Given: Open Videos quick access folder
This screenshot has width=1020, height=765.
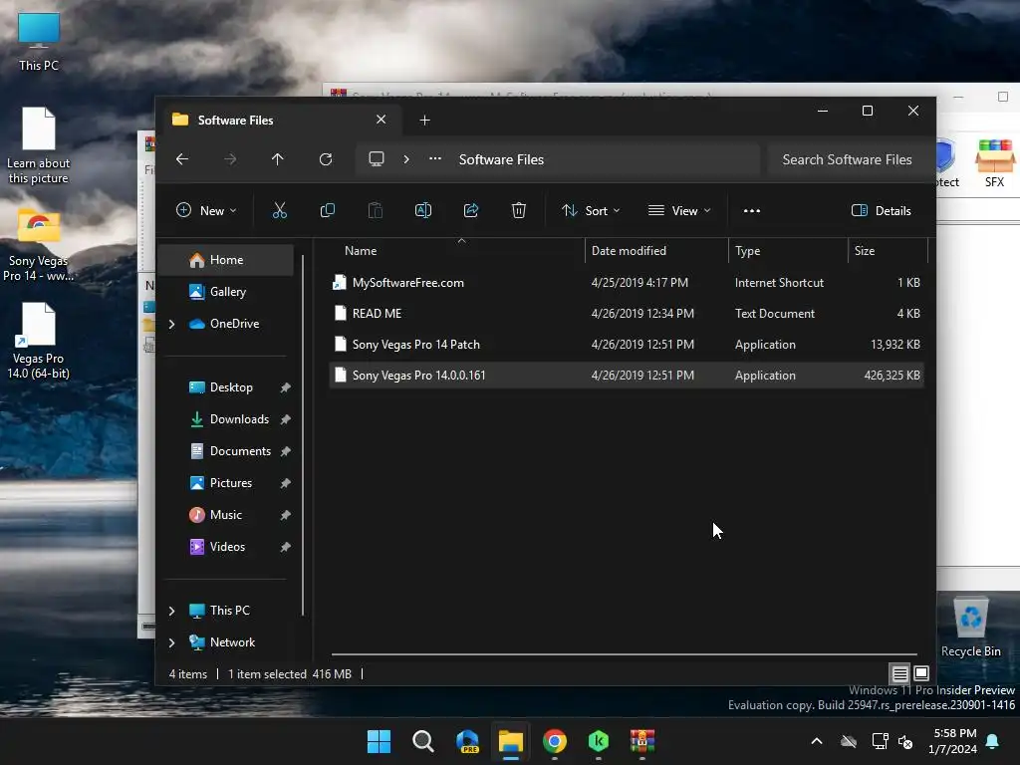Looking at the screenshot, I should 226,547.
